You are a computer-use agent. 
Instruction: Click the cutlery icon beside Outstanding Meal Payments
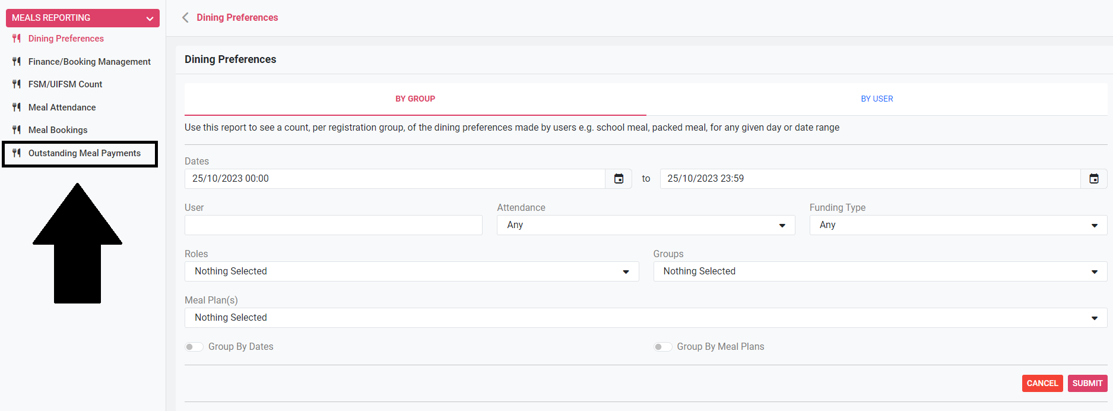click(x=17, y=153)
